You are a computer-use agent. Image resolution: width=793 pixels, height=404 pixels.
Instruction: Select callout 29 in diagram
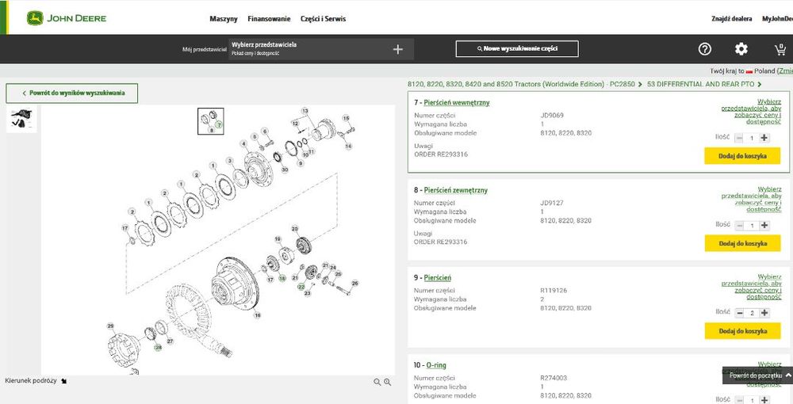click(x=111, y=326)
